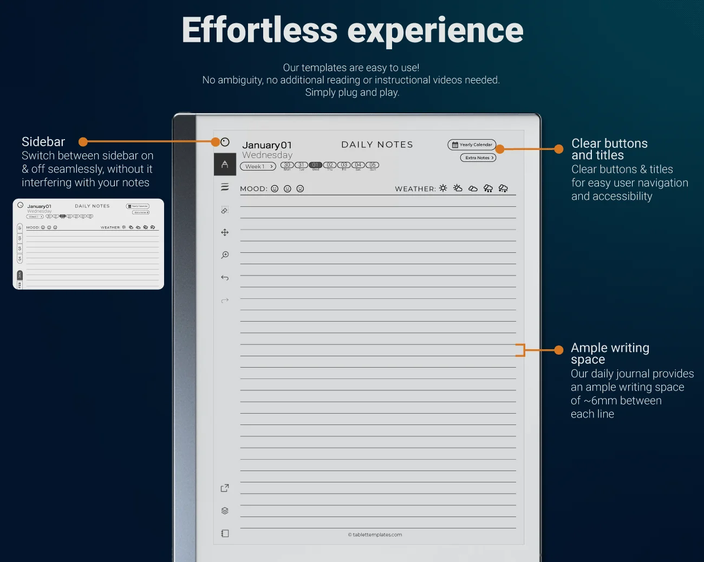The width and height of the screenshot is (704, 562).
Task: Click the undo arrow
Action: pyautogui.click(x=225, y=278)
